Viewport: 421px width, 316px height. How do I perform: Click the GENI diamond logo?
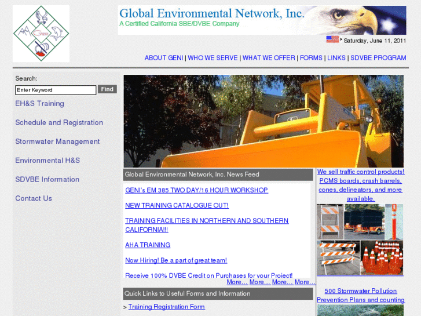(41, 34)
